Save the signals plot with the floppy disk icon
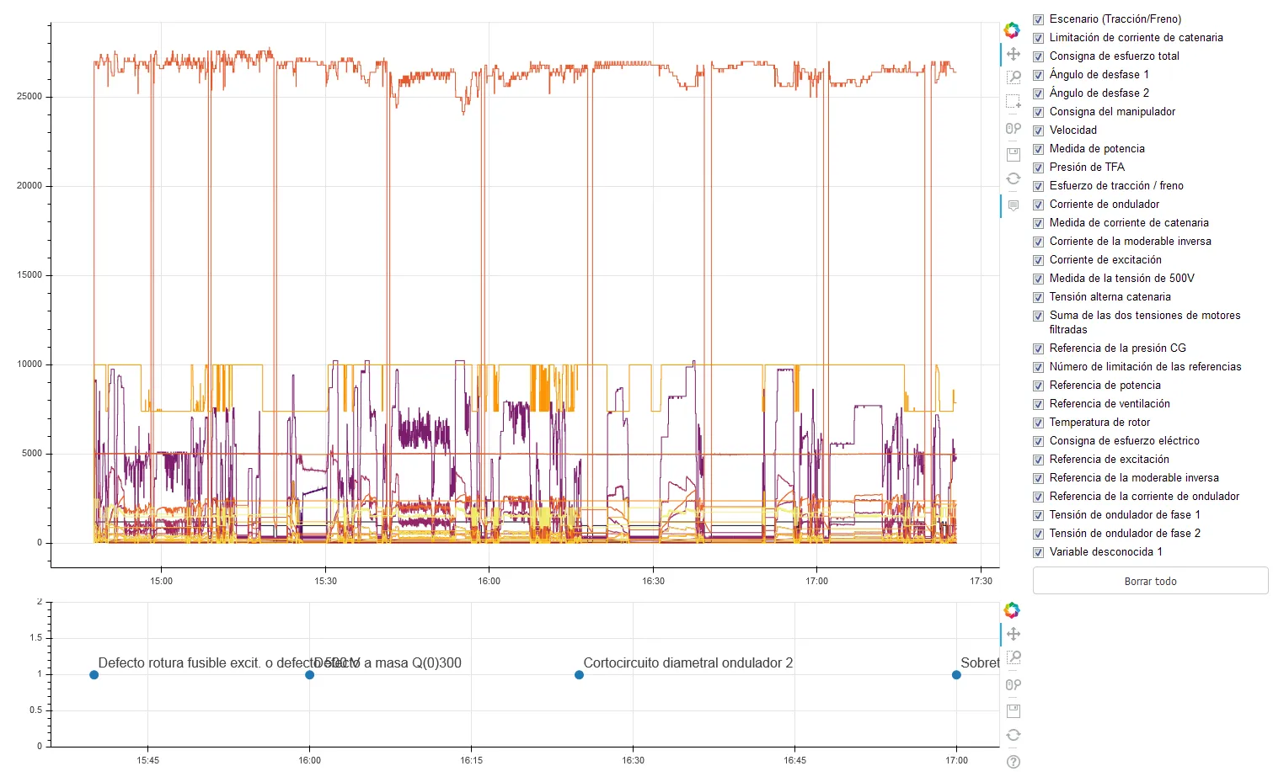The height and width of the screenshot is (782, 1273). pyautogui.click(x=1014, y=154)
